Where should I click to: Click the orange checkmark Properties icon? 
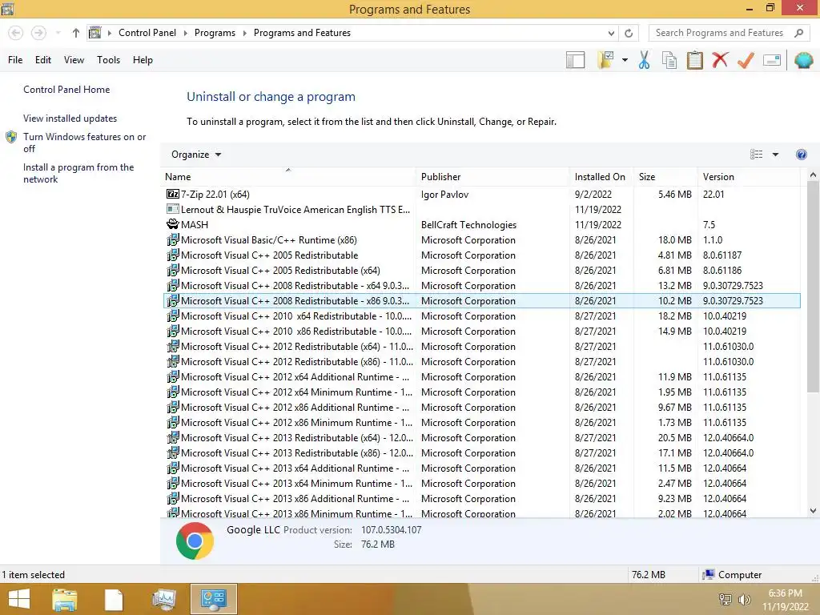(746, 60)
